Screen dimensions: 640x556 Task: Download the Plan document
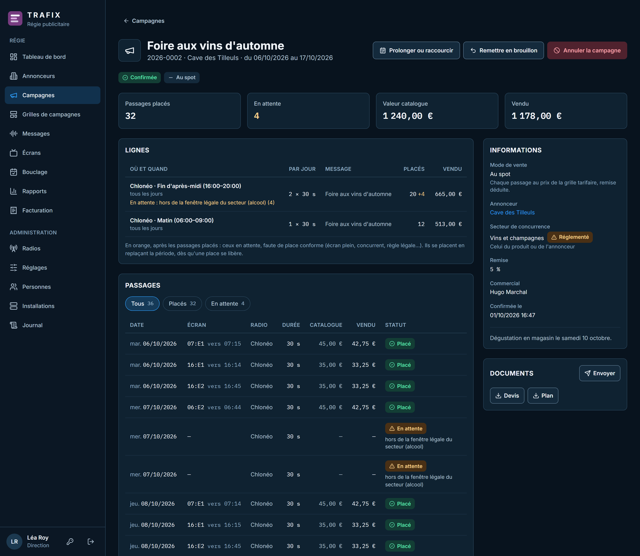(543, 396)
